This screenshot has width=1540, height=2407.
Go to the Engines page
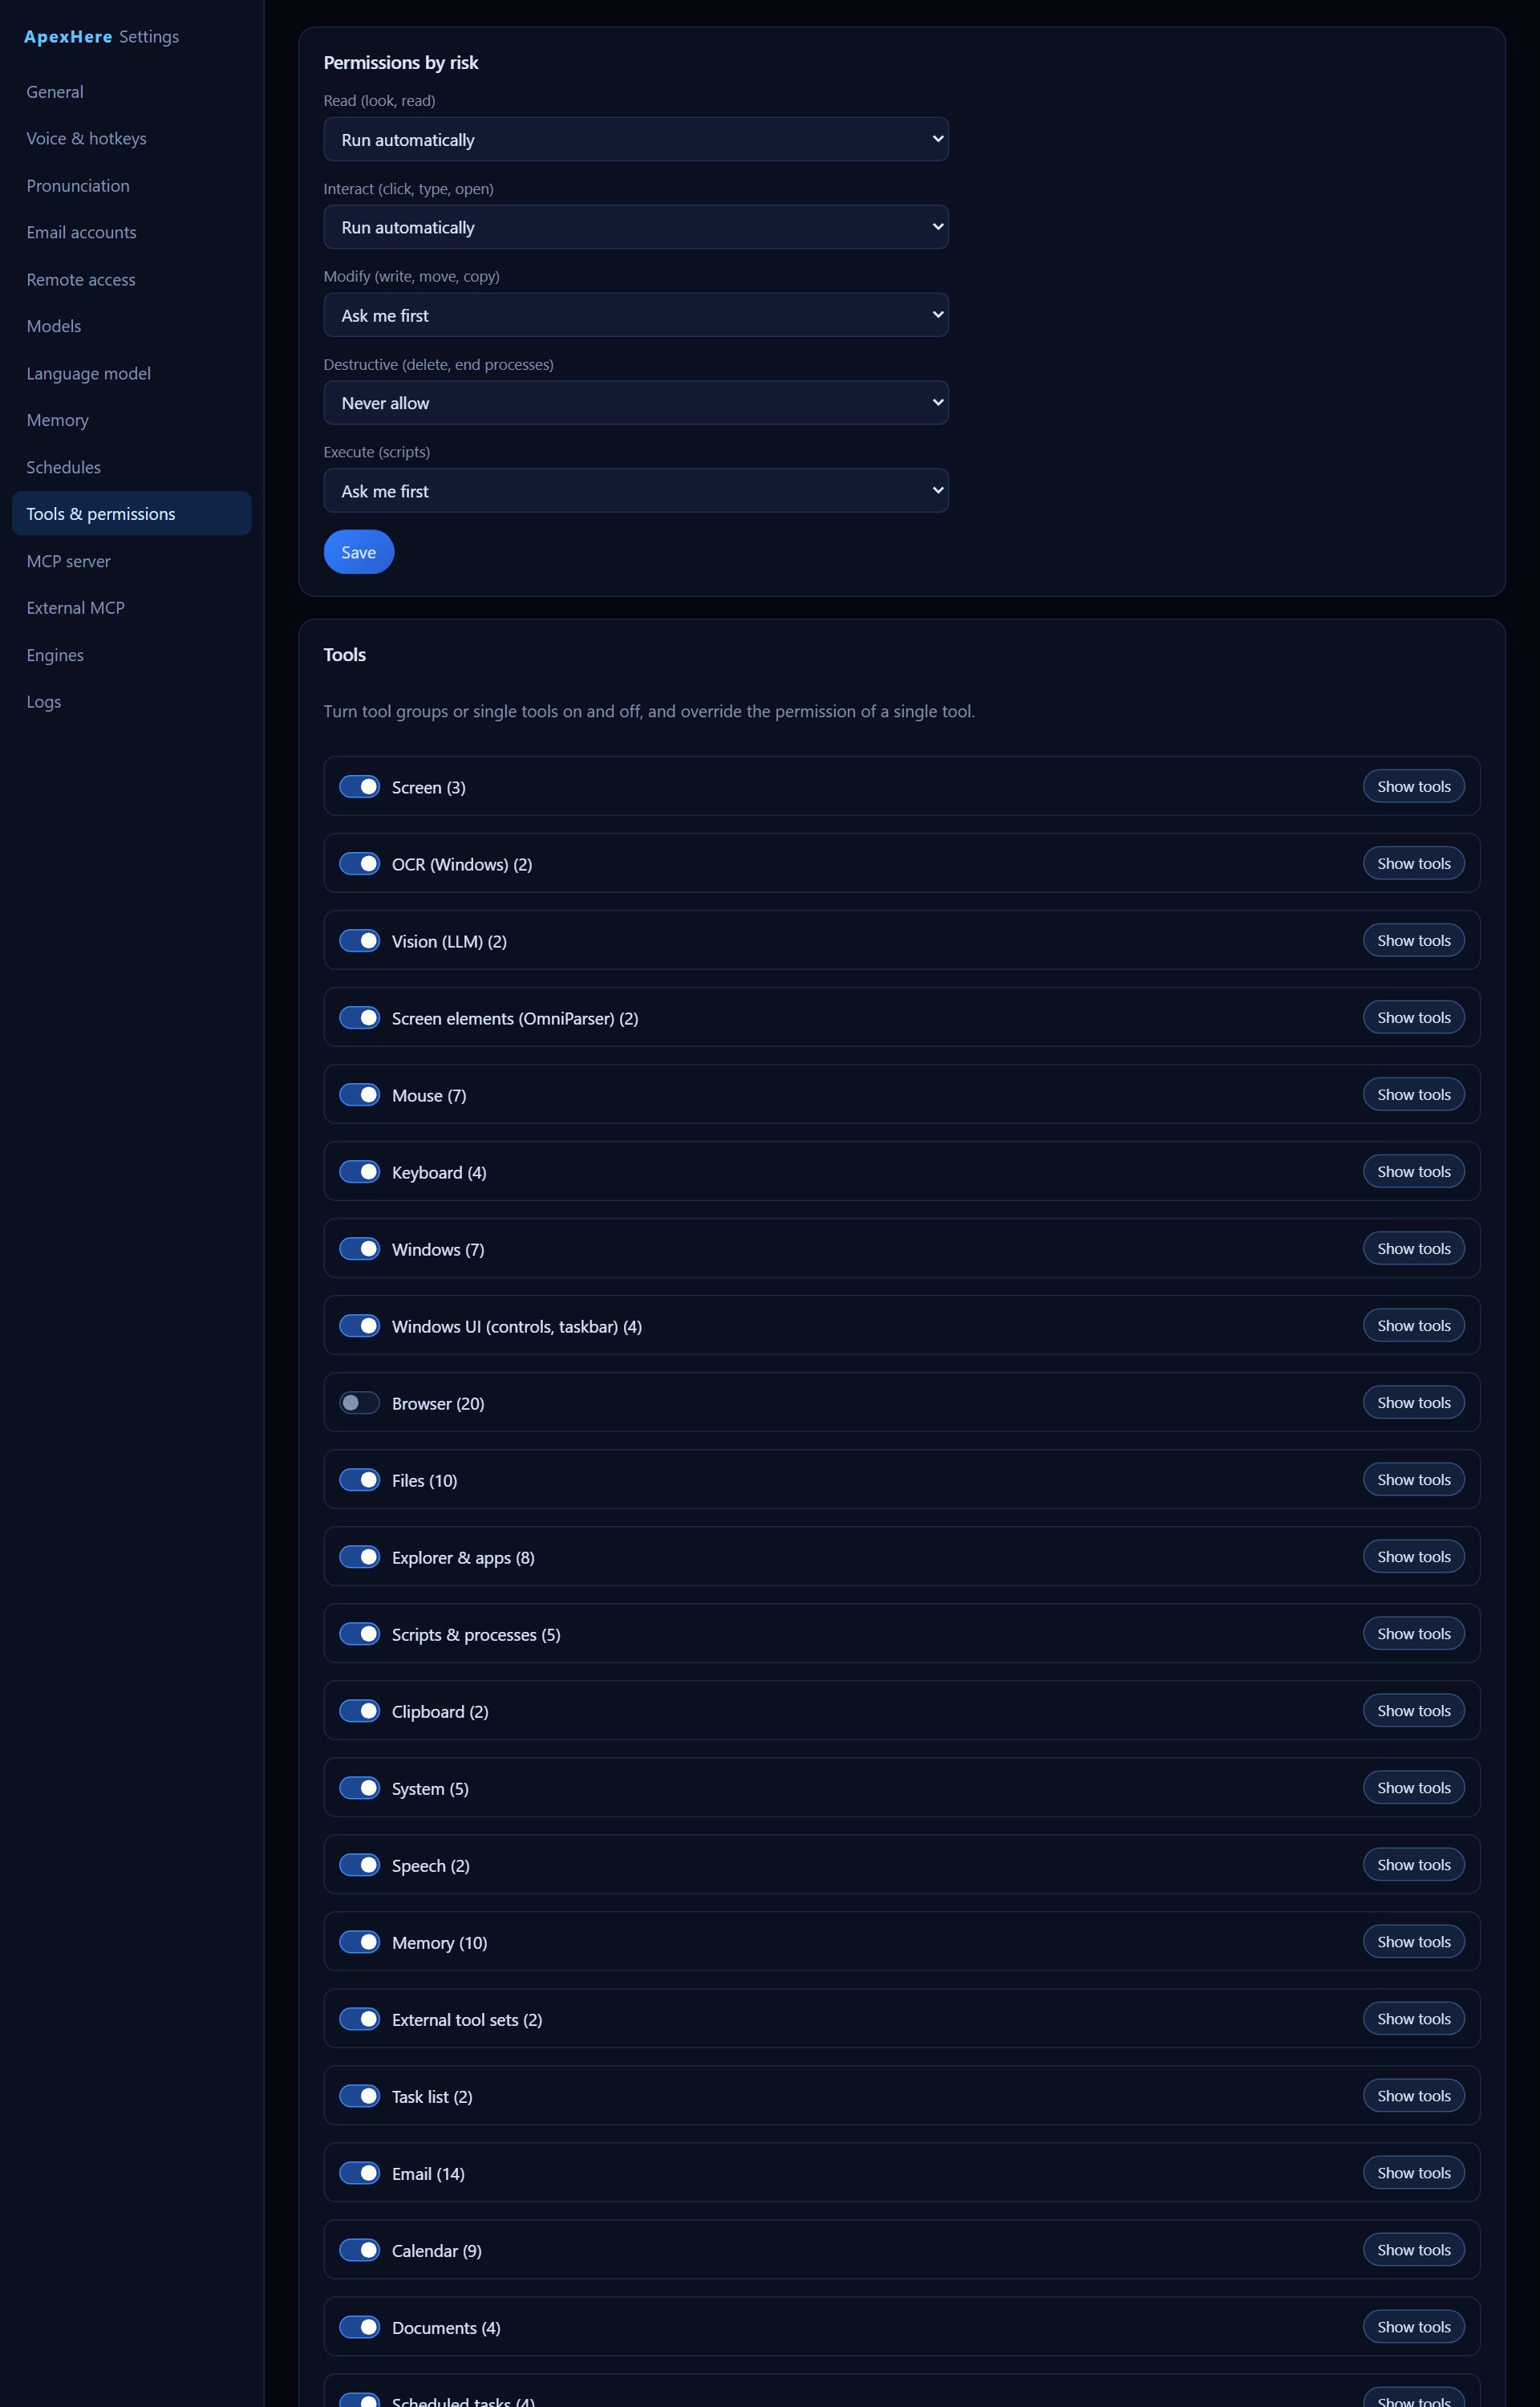click(x=131, y=655)
